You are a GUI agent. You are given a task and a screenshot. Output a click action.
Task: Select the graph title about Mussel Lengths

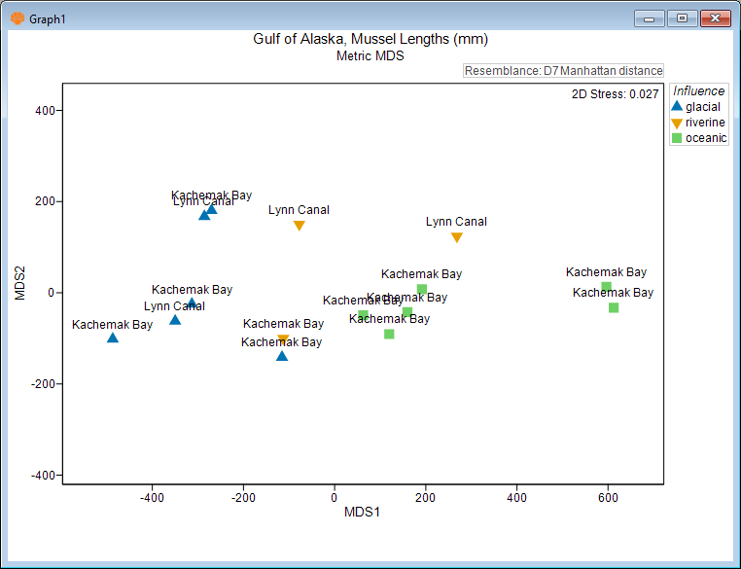pos(370,39)
